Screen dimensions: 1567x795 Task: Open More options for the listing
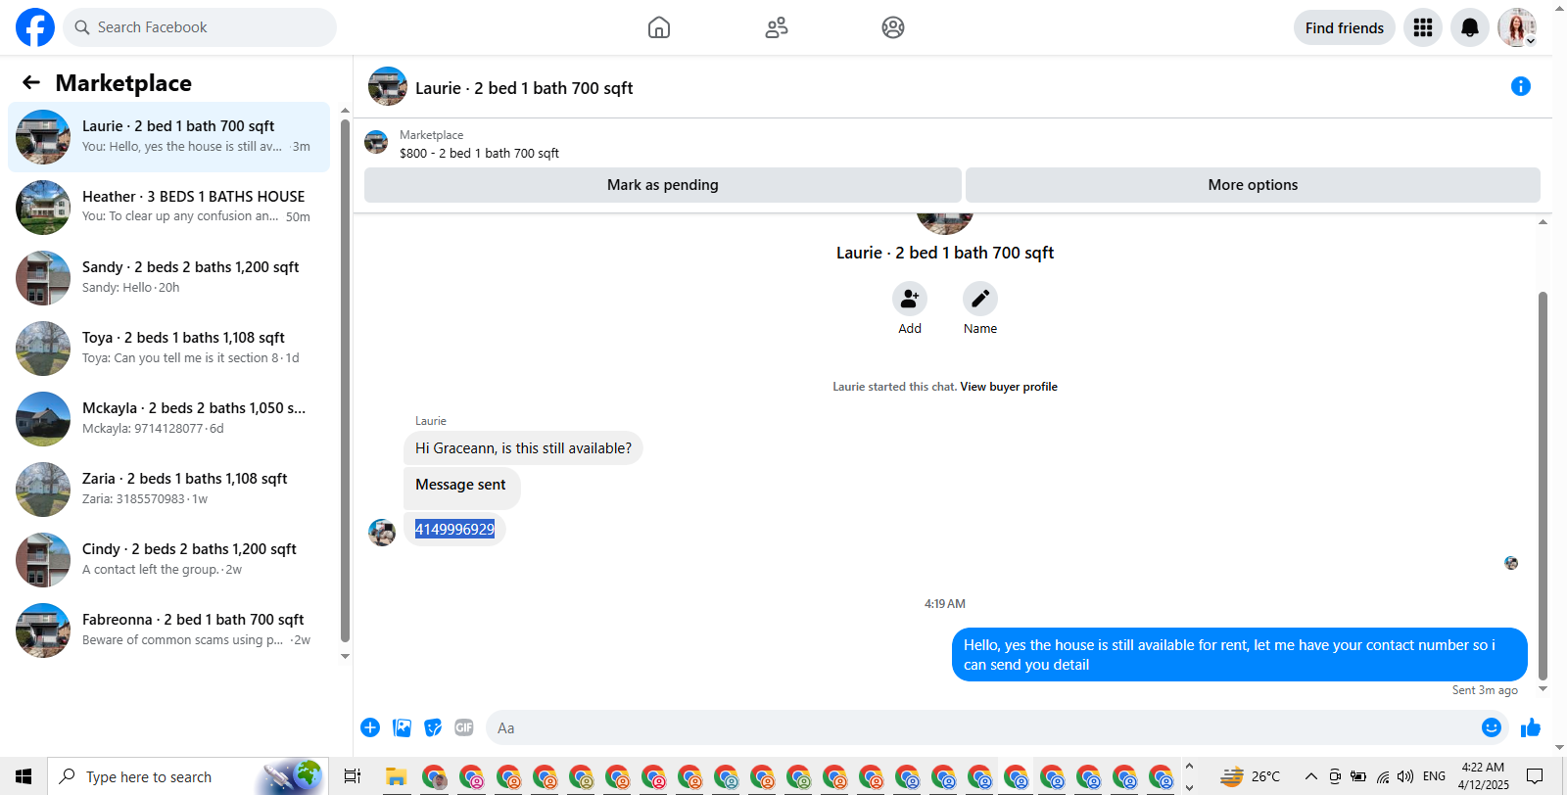[1253, 185]
